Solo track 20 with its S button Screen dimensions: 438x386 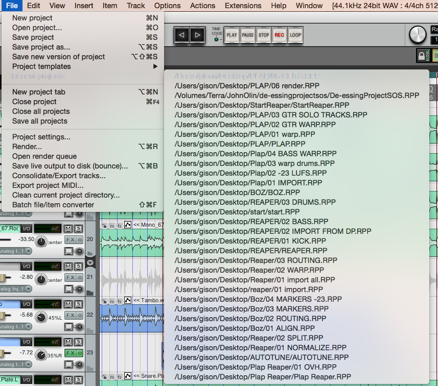tap(79, 229)
